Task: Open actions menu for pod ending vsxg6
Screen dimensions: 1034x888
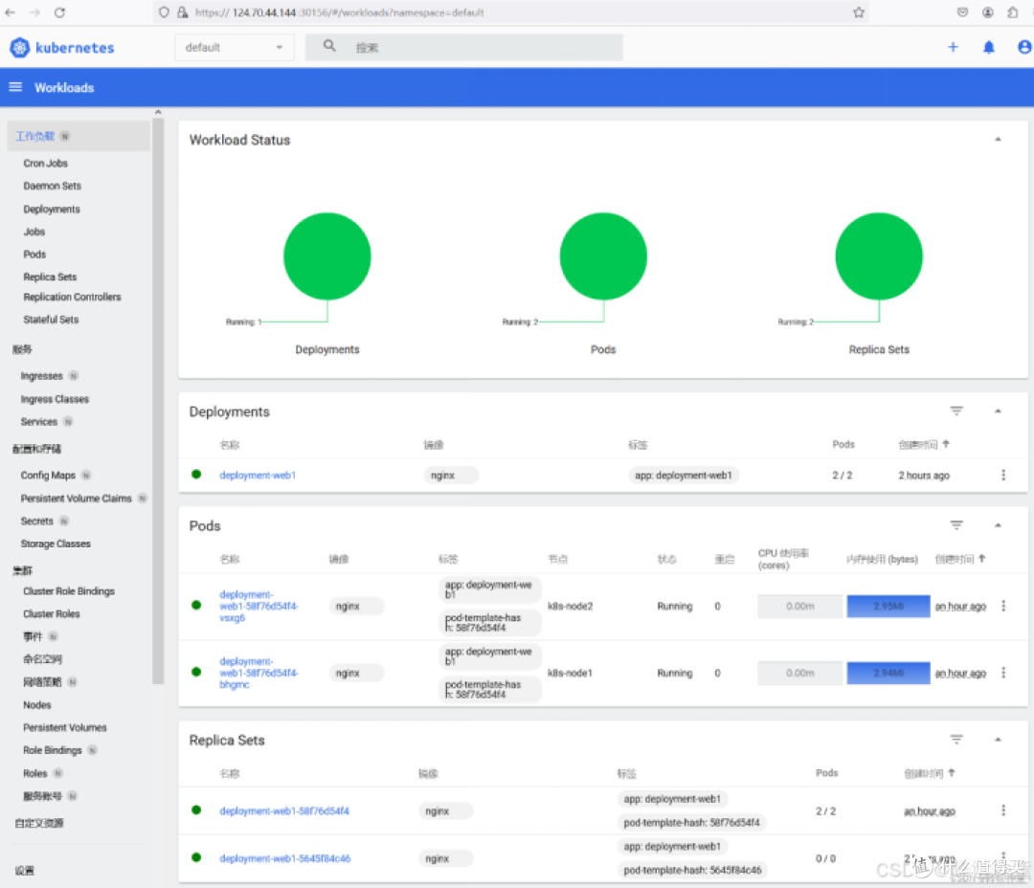Action: pyautogui.click(x=1003, y=606)
